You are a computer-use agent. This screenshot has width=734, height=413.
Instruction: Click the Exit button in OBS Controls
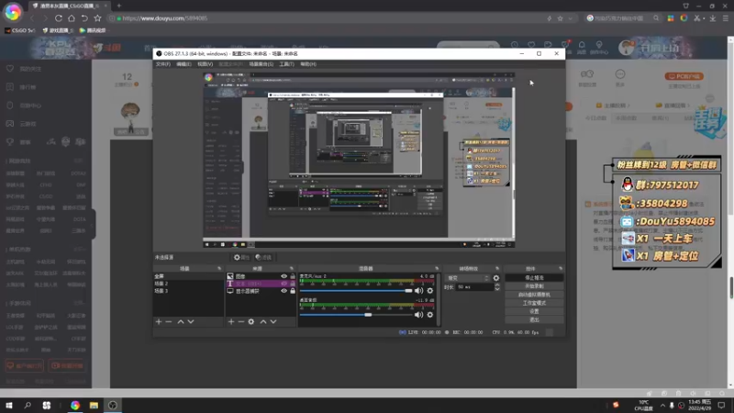(x=534, y=319)
